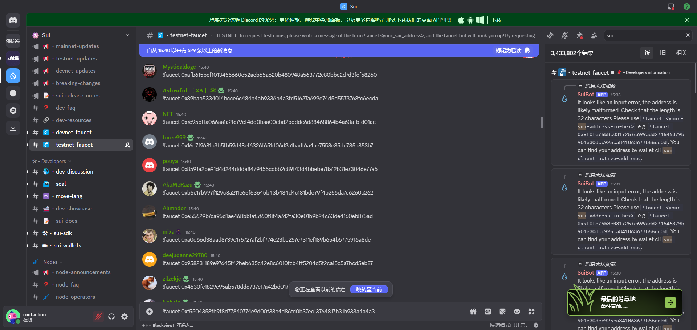The height and width of the screenshot is (330, 697).
Task: Open the breaking-changes channel
Action: [x=81, y=83]
